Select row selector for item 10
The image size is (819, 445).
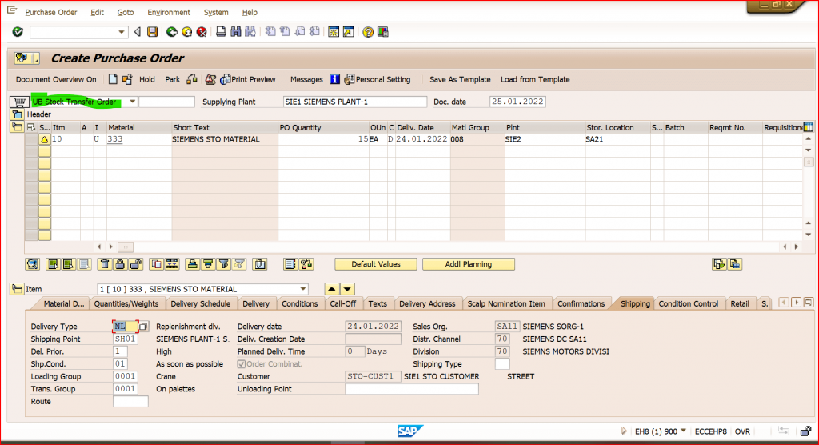31,139
